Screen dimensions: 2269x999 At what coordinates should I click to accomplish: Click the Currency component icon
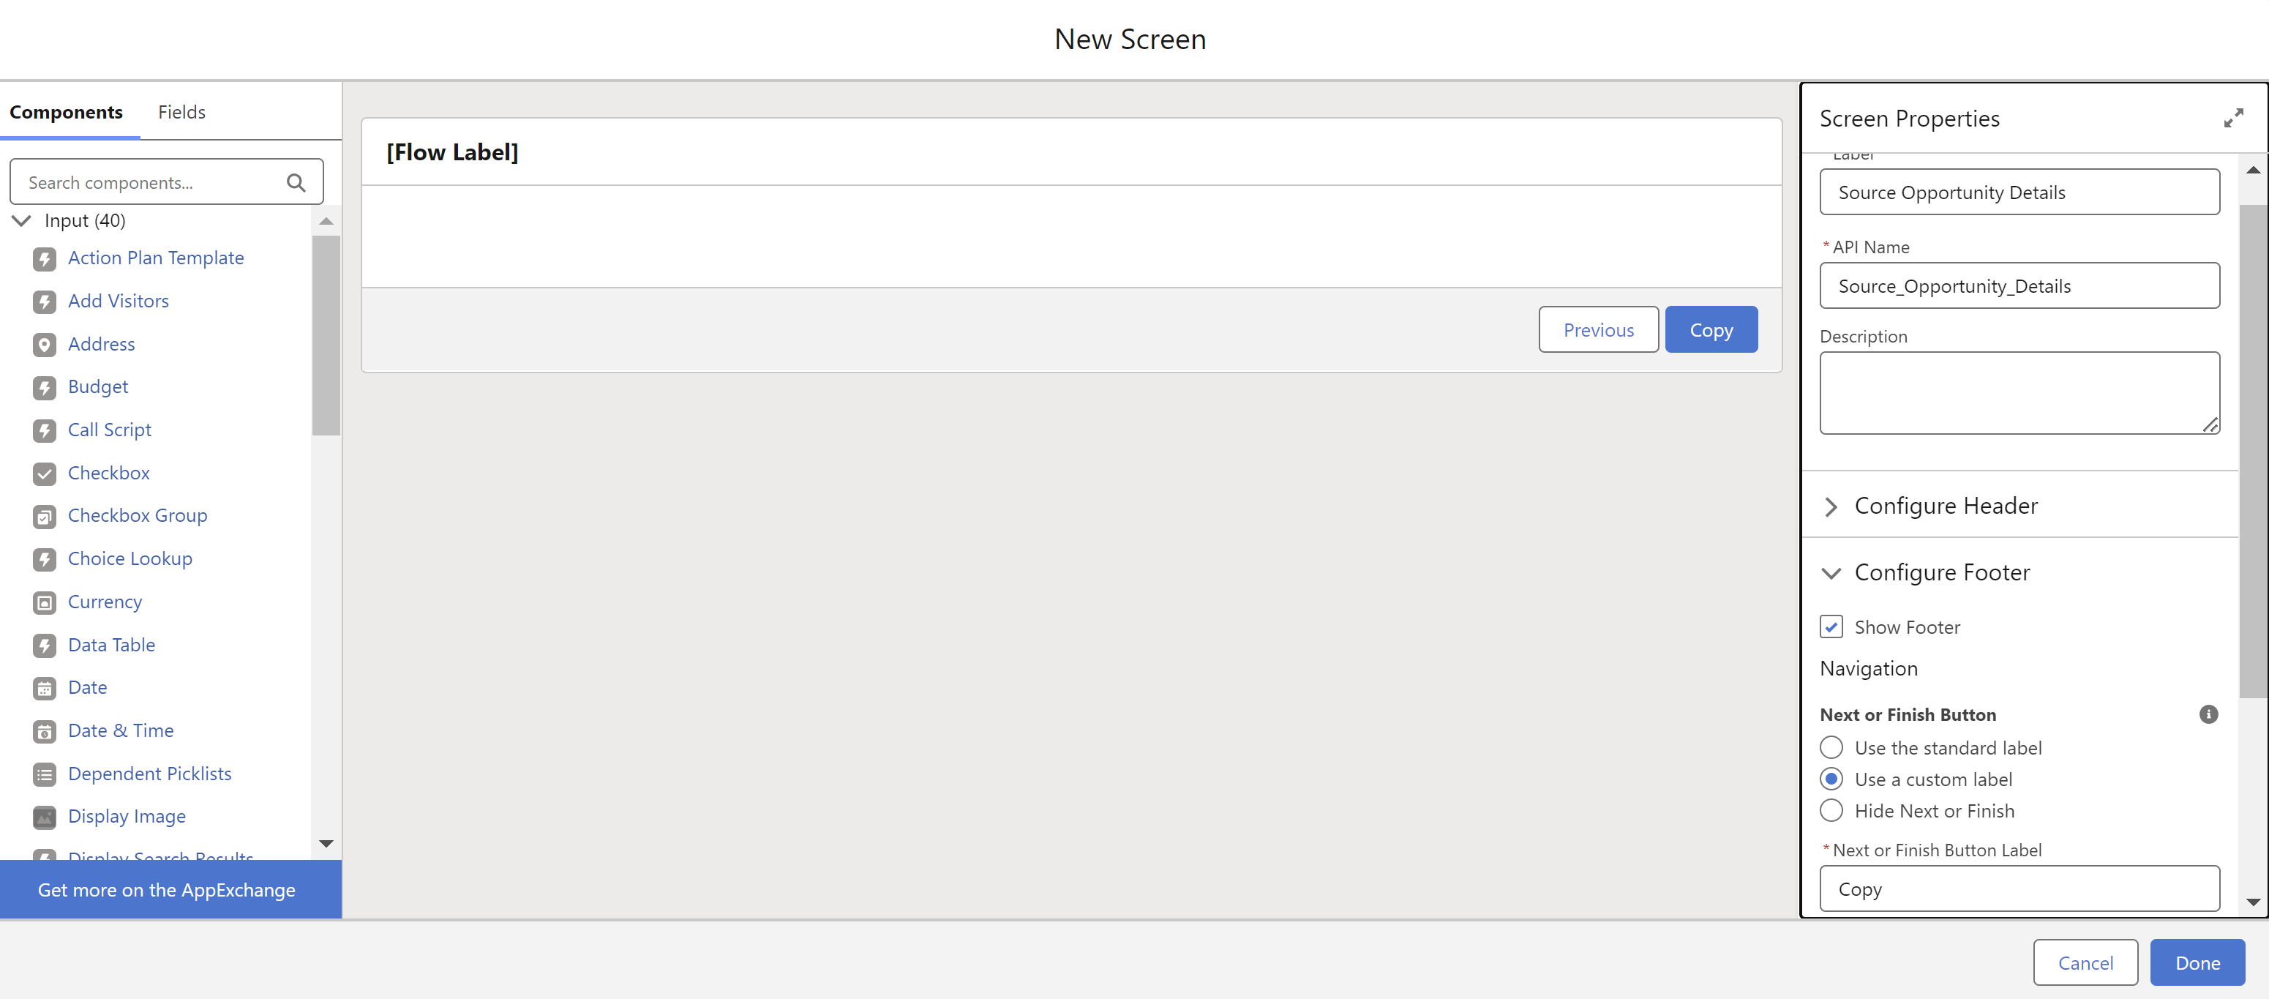click(x=44, y=602)
